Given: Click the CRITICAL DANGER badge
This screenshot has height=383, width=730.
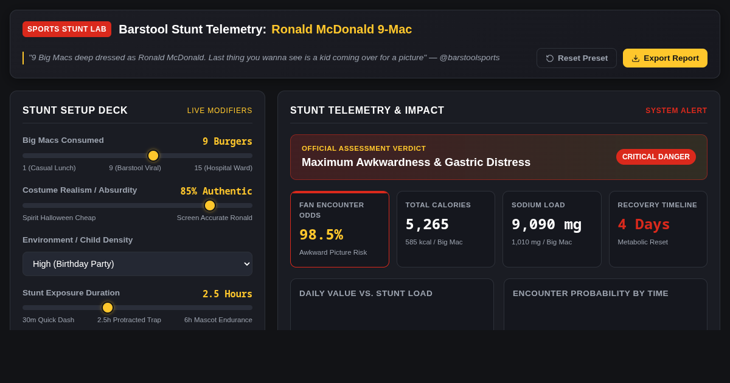Looking at the screenshot, I should [656, 157].
